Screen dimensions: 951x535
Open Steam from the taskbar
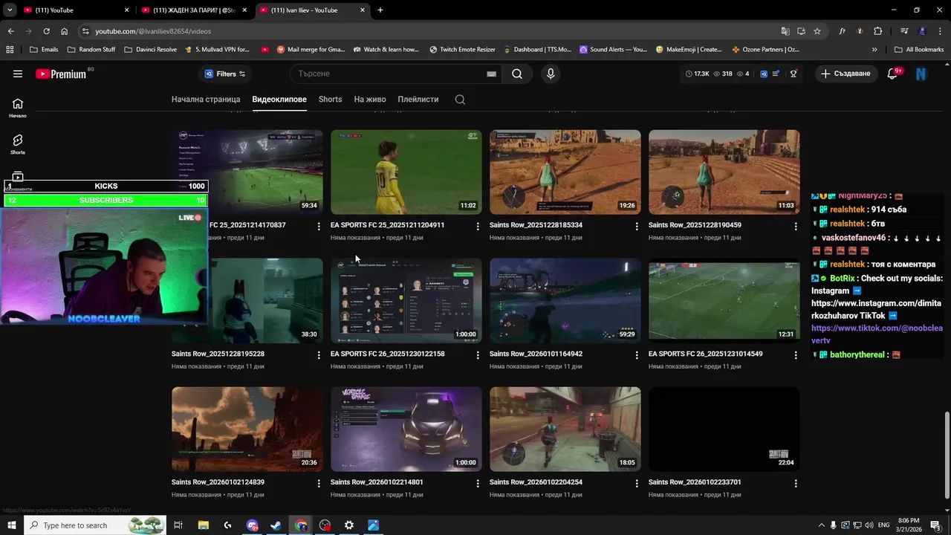[276, 525]
